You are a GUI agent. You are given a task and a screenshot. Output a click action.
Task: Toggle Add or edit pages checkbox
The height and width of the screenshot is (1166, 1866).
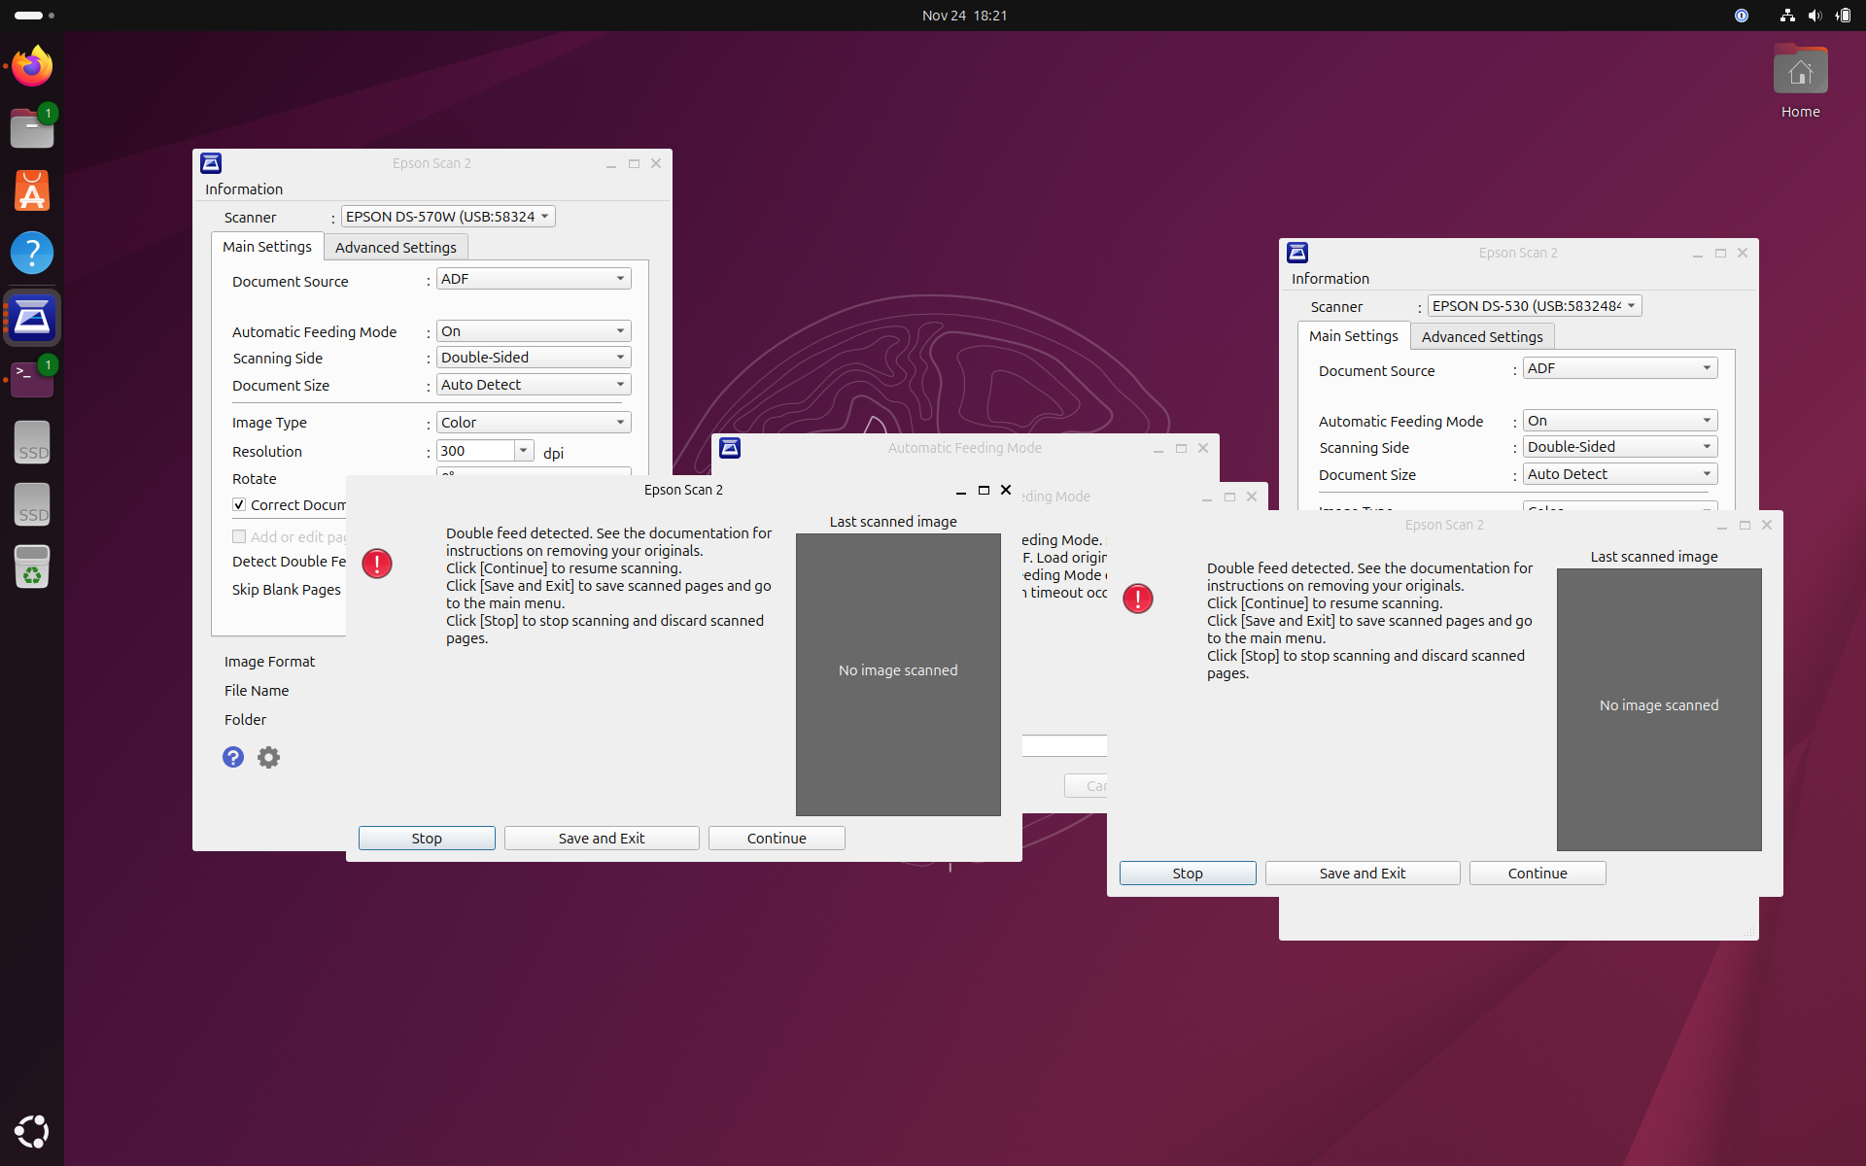pos(239,536)
